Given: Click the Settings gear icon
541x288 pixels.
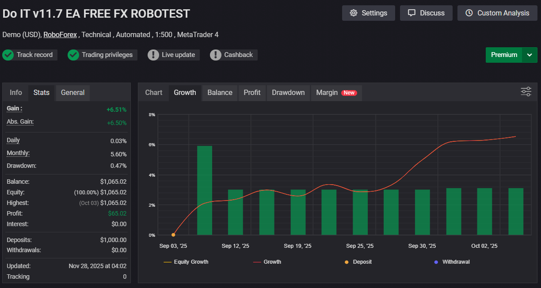Looking at the screenshot, I should (353, 13).
